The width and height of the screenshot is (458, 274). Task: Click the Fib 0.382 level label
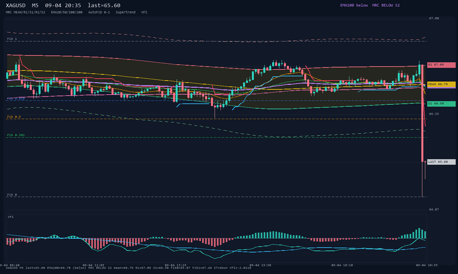[x=16, y=135]
